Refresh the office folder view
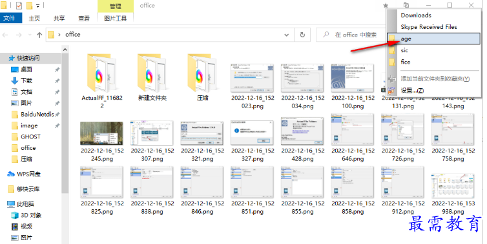 point(302,35)
